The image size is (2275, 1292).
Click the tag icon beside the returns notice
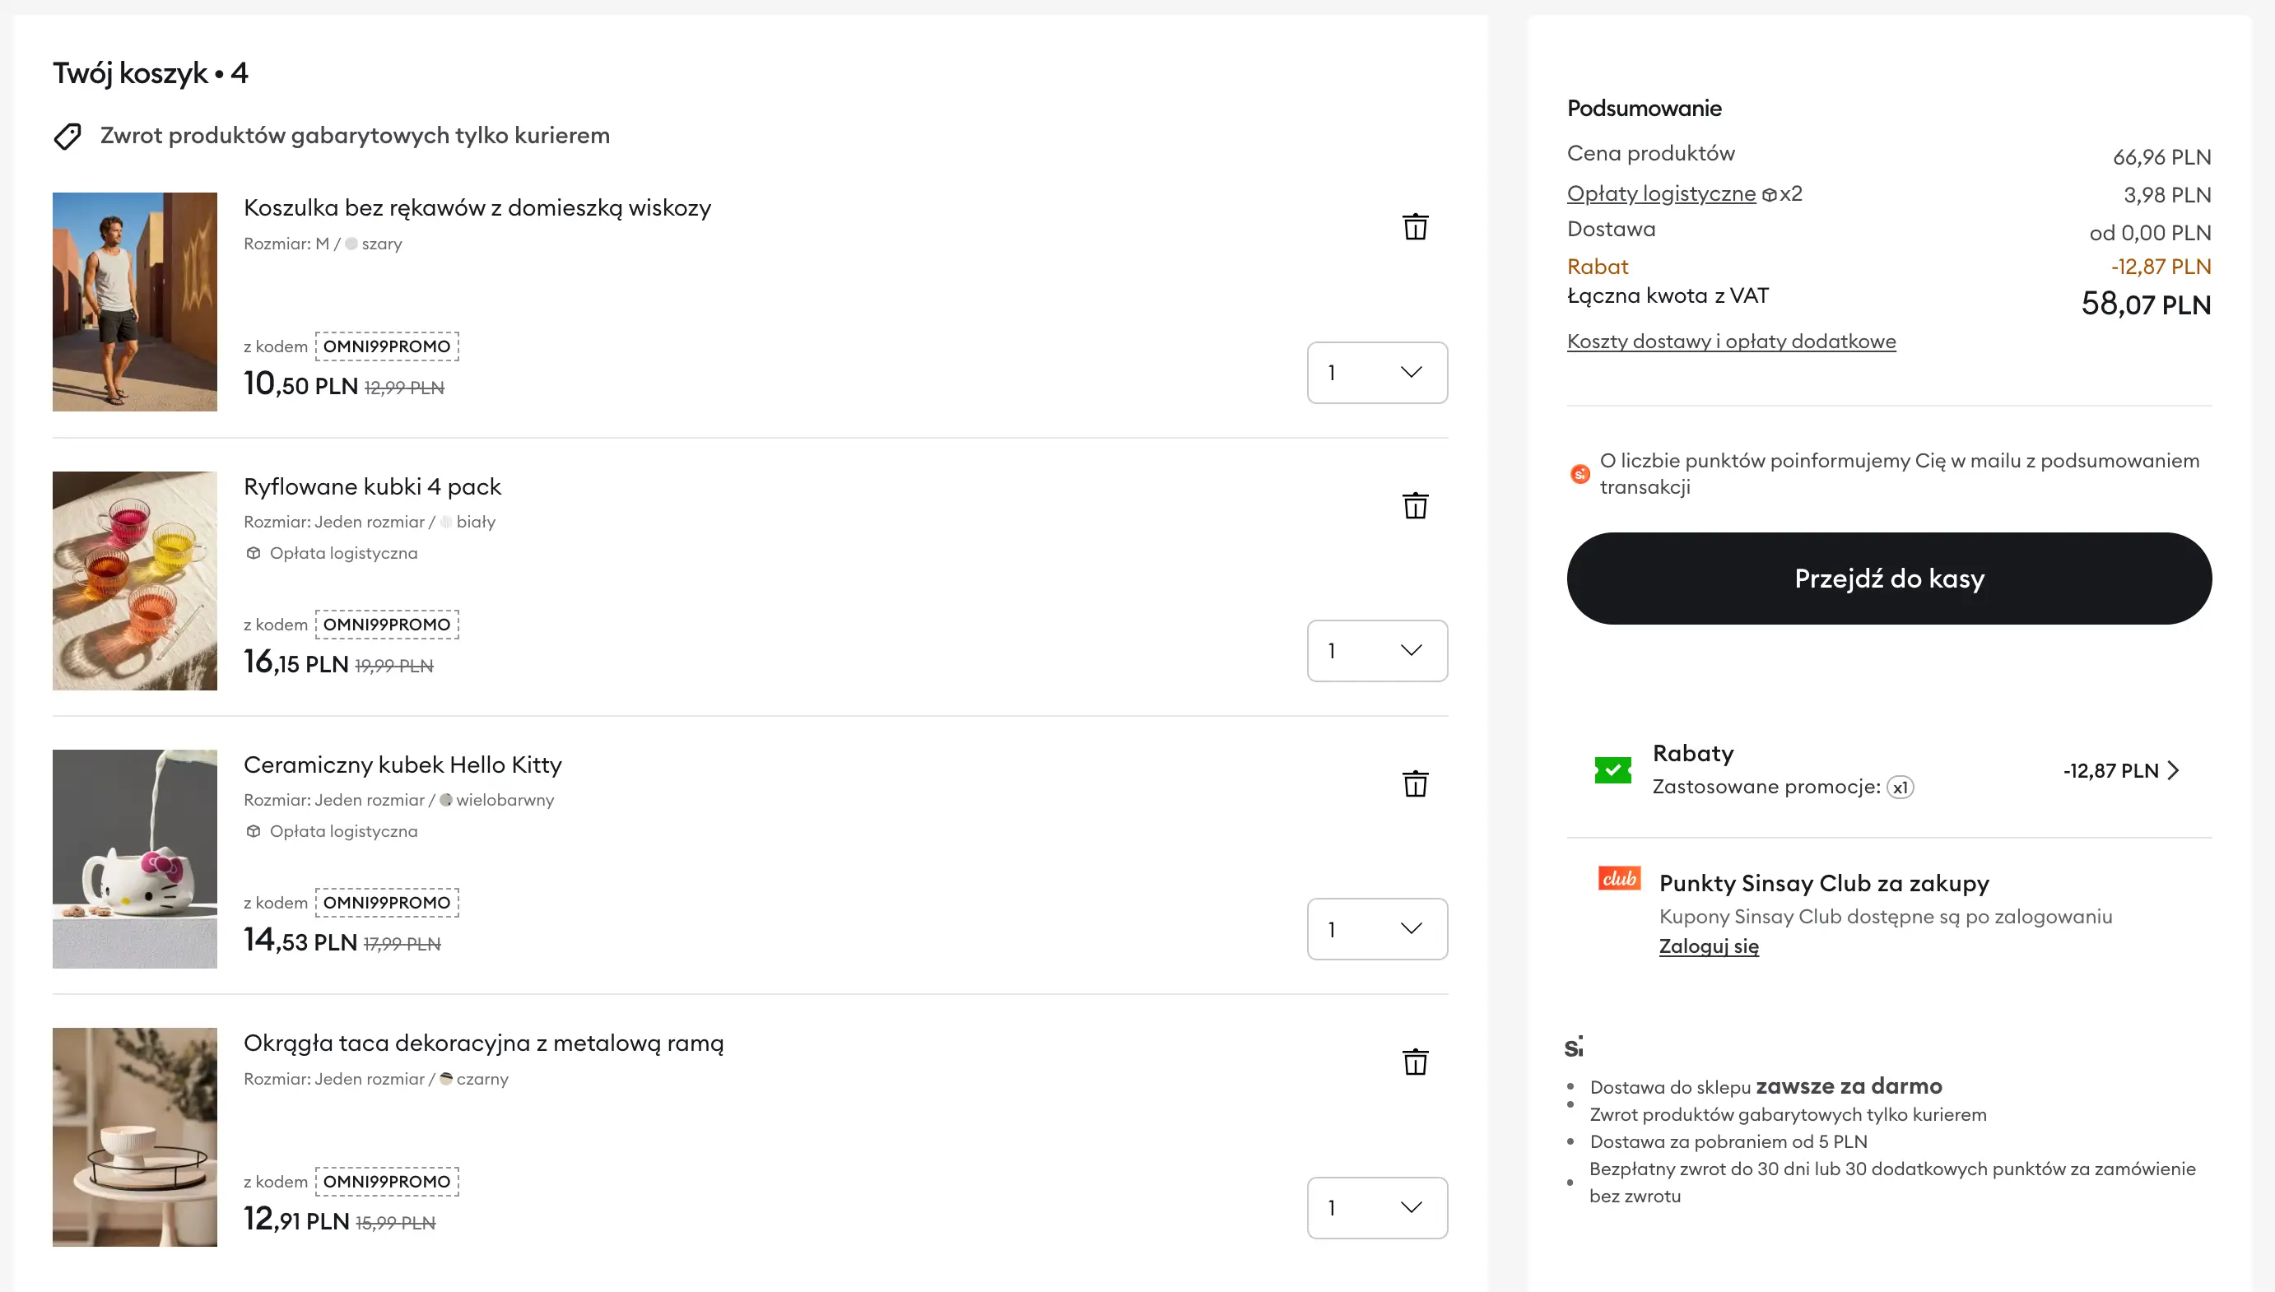(67, 136)
